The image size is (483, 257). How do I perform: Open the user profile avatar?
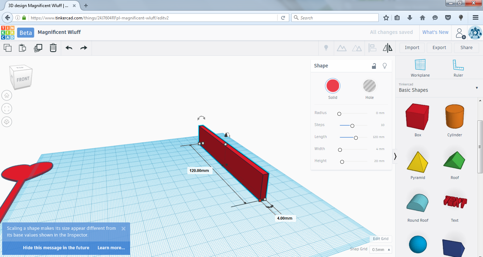coord(475,32)
